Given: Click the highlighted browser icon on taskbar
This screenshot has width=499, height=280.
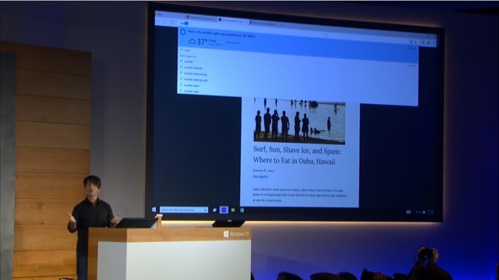Looking at the screenshot, I should [224, 210].
